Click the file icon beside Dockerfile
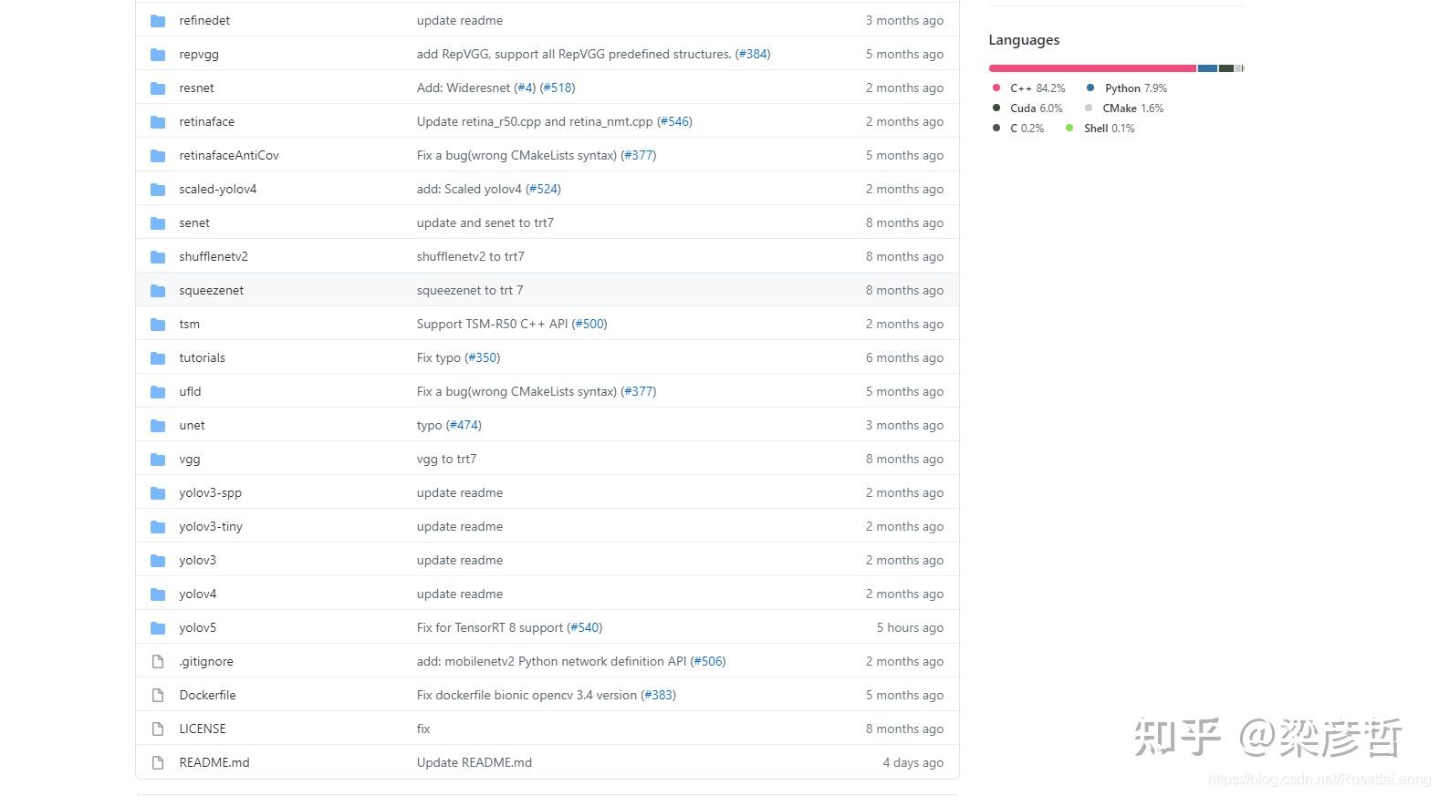Viewport: 1439px width, 796px height. coord(158,696)
